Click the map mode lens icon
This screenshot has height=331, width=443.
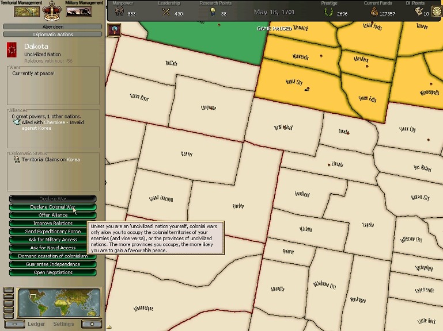click(x=114, y=30)
